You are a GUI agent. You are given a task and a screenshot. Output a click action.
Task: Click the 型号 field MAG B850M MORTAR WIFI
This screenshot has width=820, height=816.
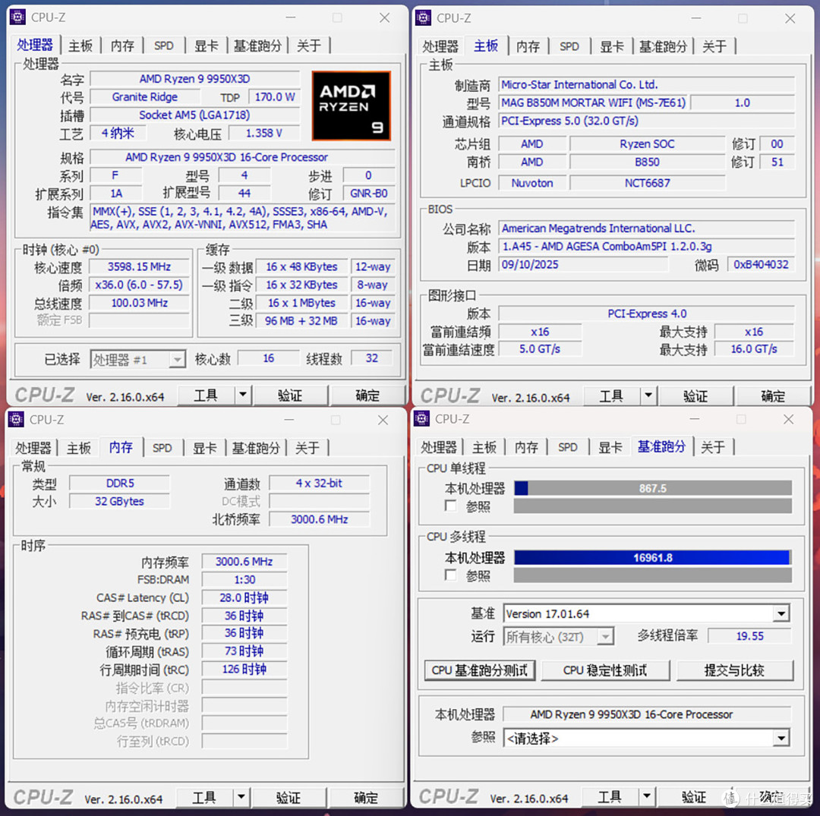point(594,103)
